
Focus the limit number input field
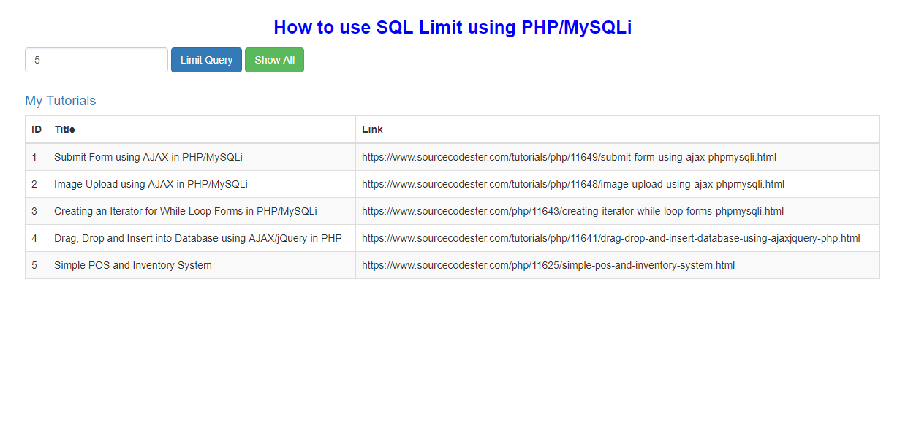[97, 60]
